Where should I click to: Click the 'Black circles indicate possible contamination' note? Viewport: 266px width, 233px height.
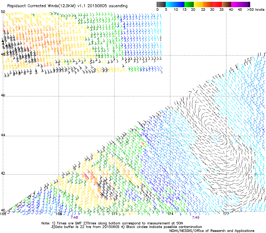point(164,227)
